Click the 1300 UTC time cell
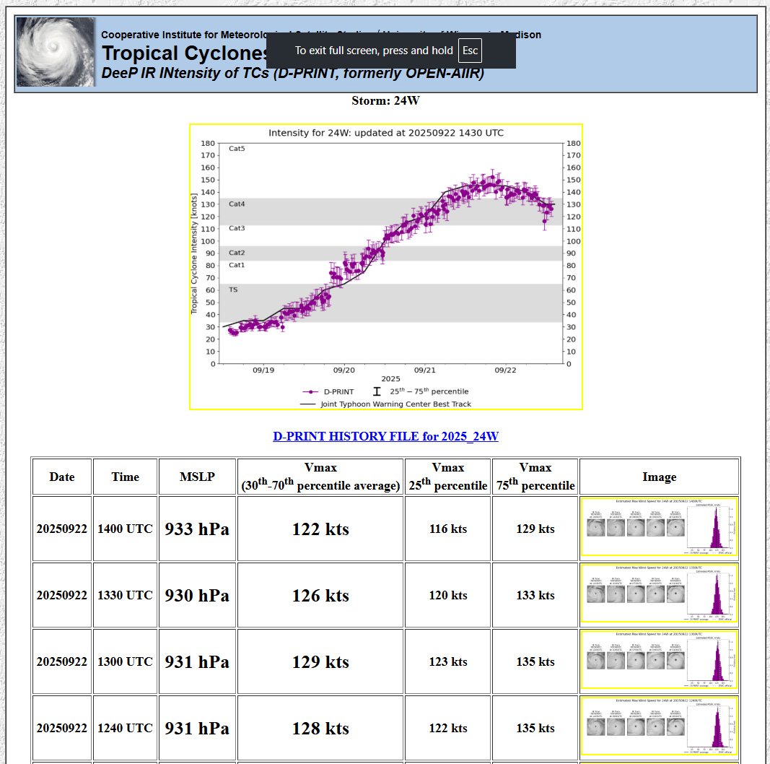The width and height of the screenshot is (770, 764). click(125, 661)
